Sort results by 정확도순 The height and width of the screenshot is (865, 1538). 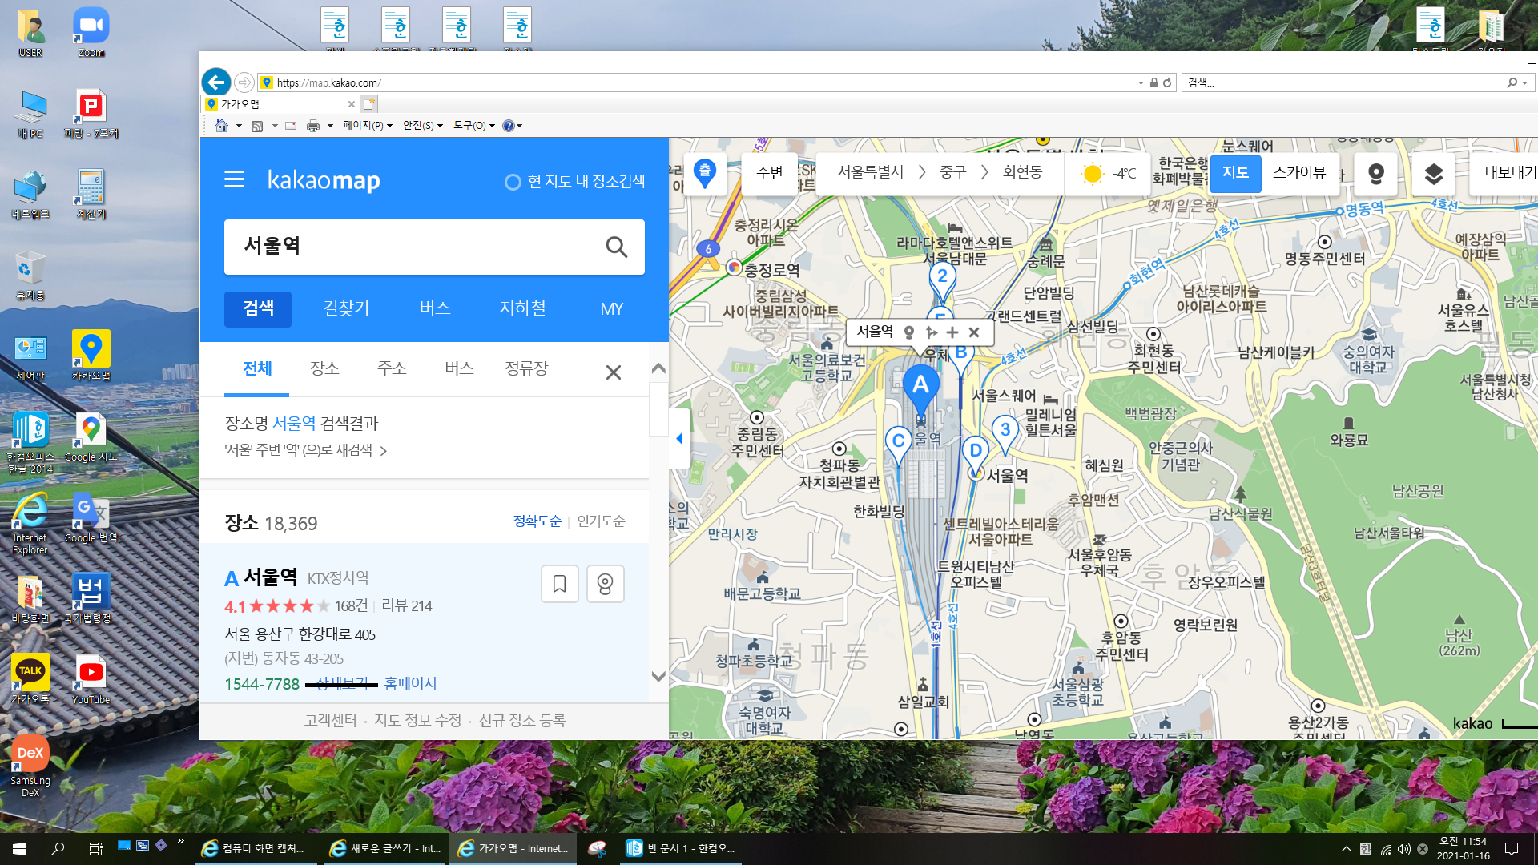coord(537,521)
